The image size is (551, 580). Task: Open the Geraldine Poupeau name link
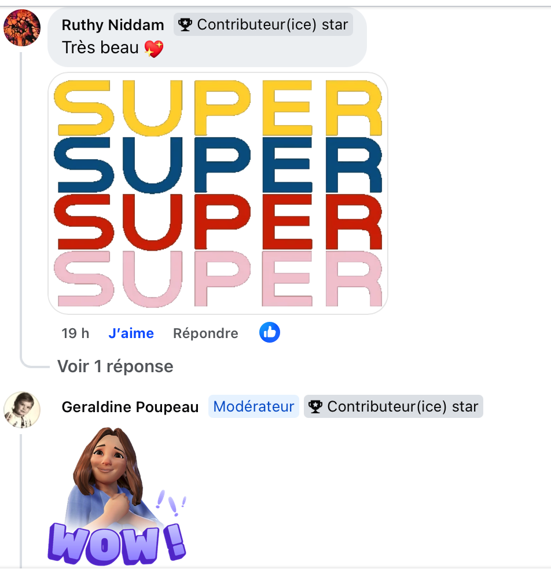(130, 407)
